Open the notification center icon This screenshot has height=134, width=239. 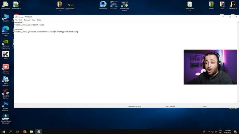(235, 131)
